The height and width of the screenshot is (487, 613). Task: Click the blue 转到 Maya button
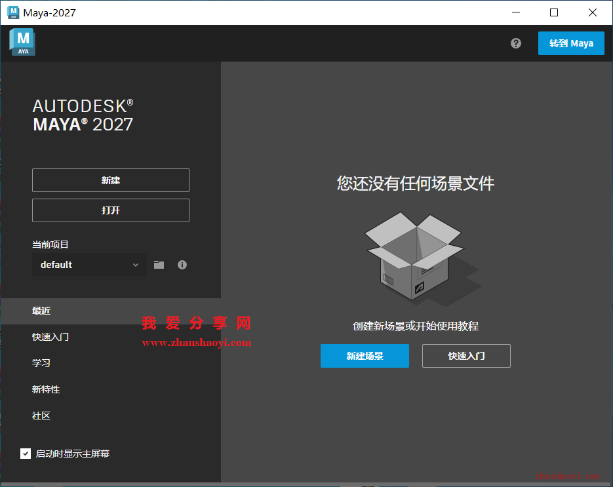coord(571,43)
